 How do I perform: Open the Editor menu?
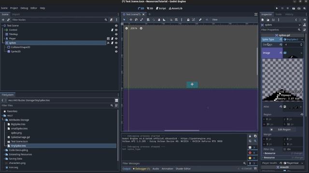[x=34, y=8]
